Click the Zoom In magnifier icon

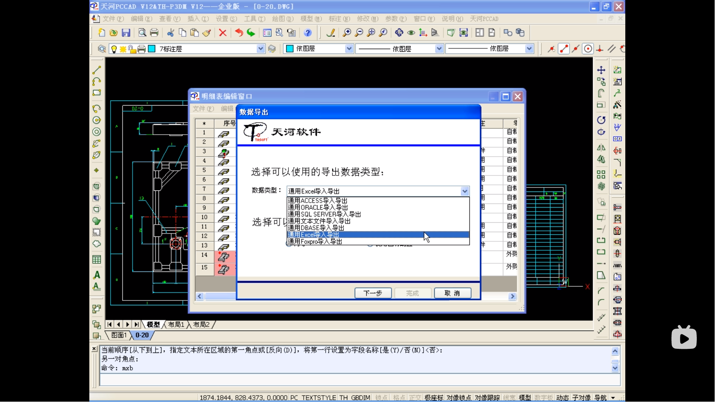tap(347, 33)
